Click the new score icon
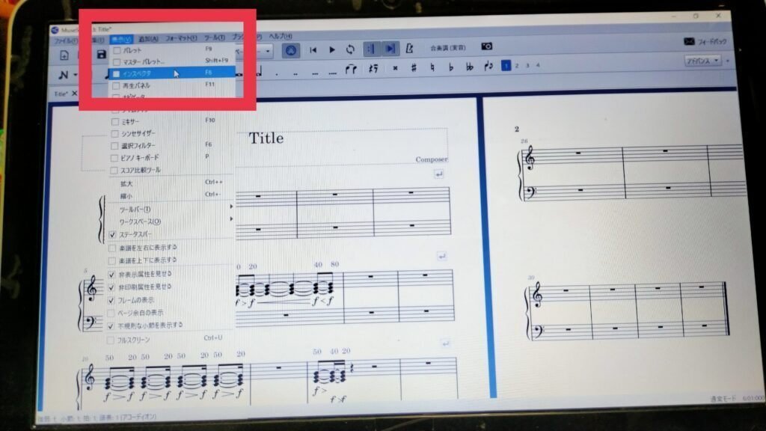The height and width of the screenshot is (431, 766). coord(64,55)
